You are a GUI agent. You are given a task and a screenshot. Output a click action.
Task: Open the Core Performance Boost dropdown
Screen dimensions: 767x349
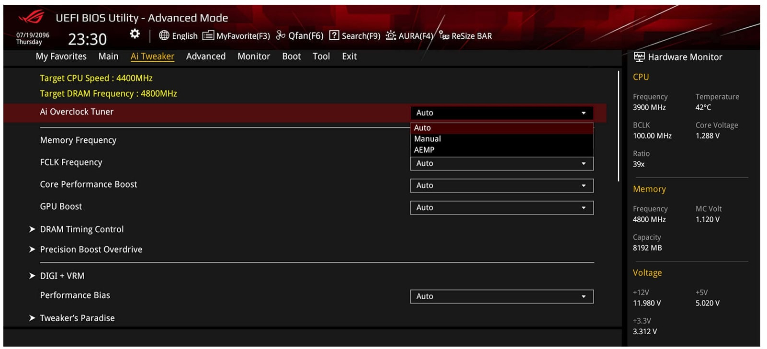tap(502, 186)
